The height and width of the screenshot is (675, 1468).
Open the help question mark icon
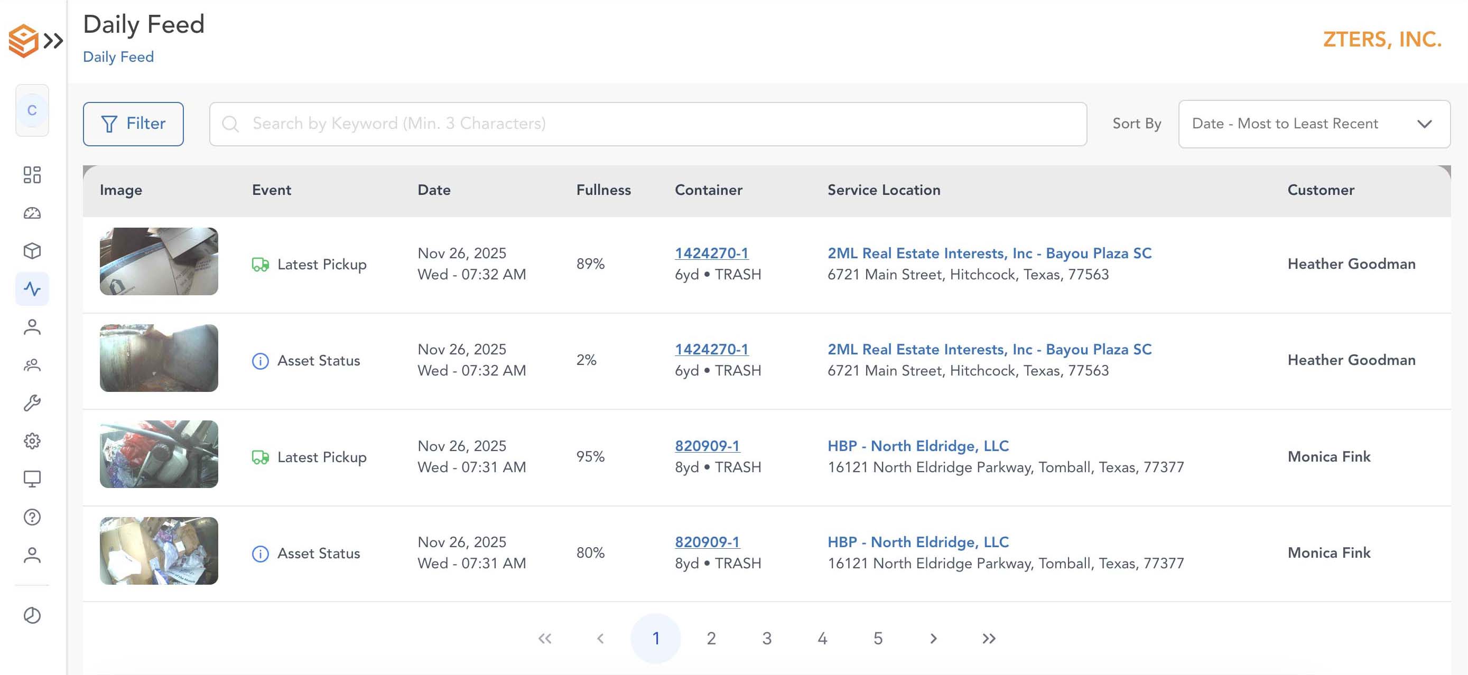32,517
